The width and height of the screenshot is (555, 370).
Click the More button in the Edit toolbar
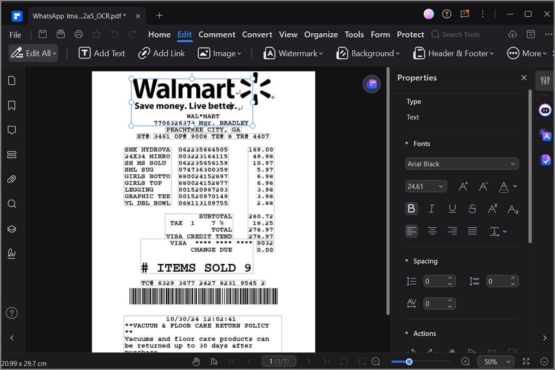pos(526,53)
